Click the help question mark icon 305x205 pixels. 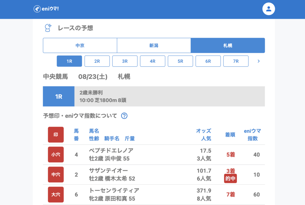[124, 116]
